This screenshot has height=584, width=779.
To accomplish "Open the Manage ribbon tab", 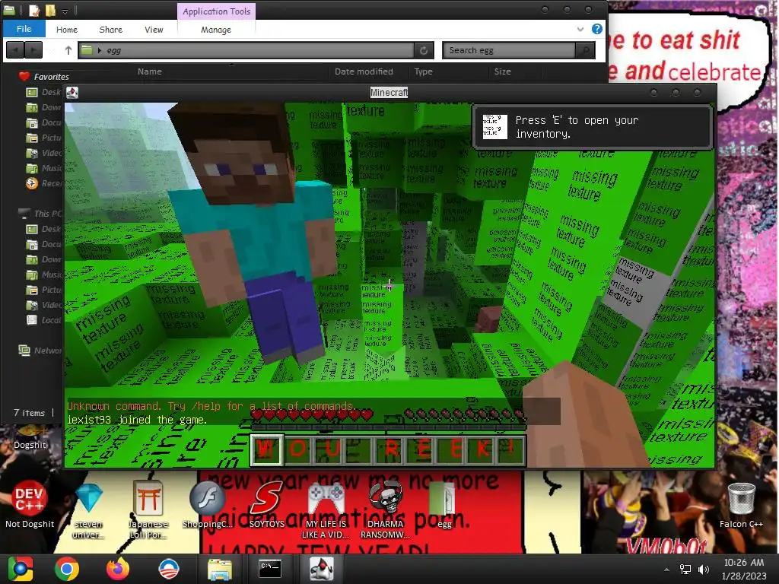I will [215, 30].
